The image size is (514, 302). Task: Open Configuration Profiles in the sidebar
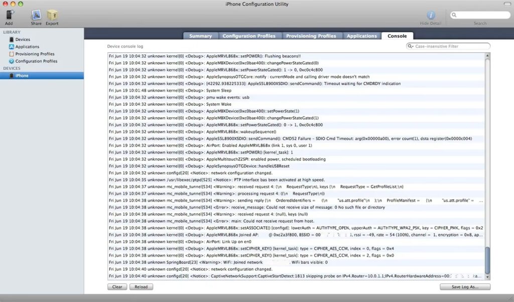point(36,61)
